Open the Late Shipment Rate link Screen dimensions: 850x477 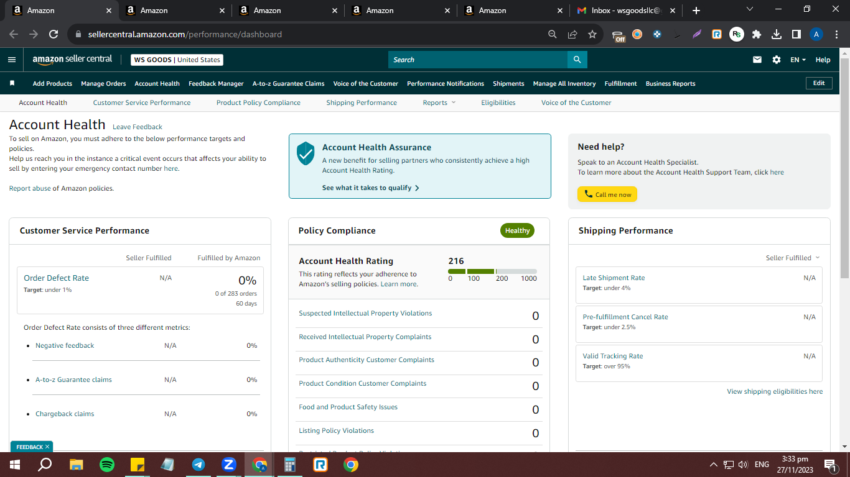pyautogui.click(x=614, y=278)
